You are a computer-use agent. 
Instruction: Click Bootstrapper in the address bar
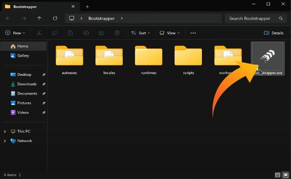point(101,18)
